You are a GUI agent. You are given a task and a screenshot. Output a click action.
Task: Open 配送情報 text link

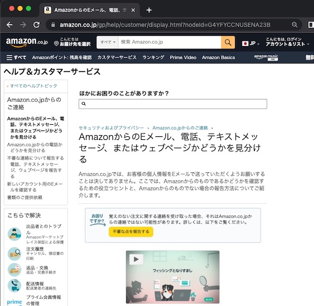[35, 283]
